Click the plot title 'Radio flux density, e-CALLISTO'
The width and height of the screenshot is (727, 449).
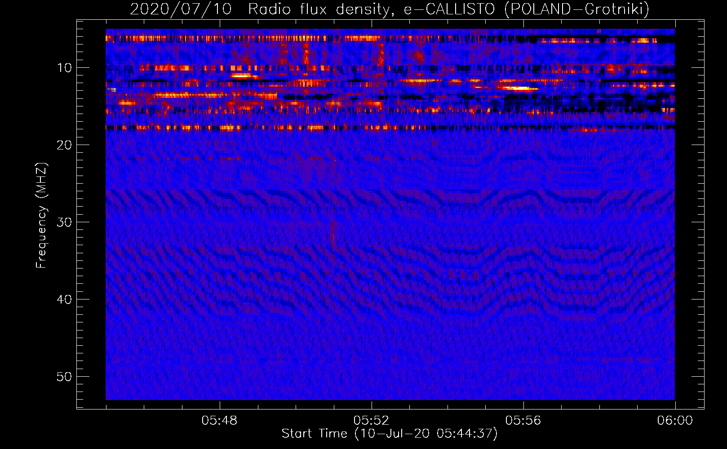tap(371, 9)
